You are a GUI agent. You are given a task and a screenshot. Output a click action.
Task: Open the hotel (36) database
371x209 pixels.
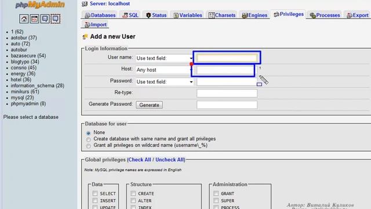pos(21,80)
